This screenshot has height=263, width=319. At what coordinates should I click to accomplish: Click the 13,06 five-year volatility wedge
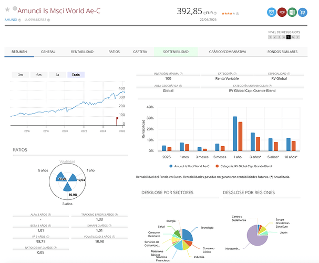tap(60, 177)
